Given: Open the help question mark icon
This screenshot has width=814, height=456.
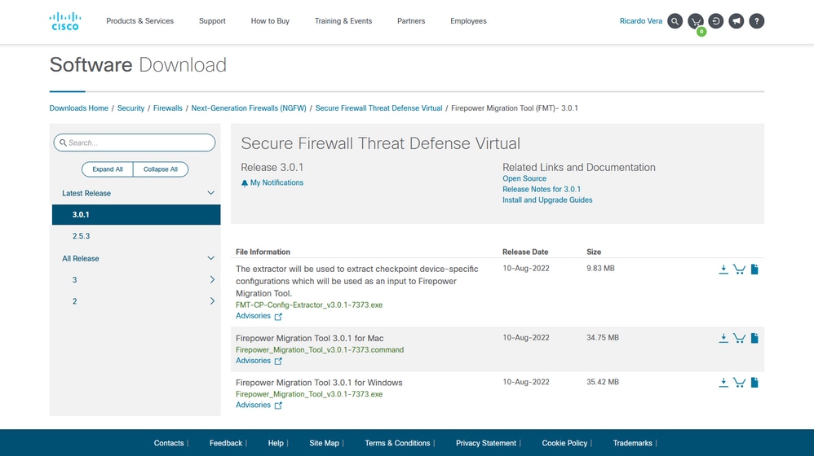Looking at the screenshot, I should (x=757, y=21).
